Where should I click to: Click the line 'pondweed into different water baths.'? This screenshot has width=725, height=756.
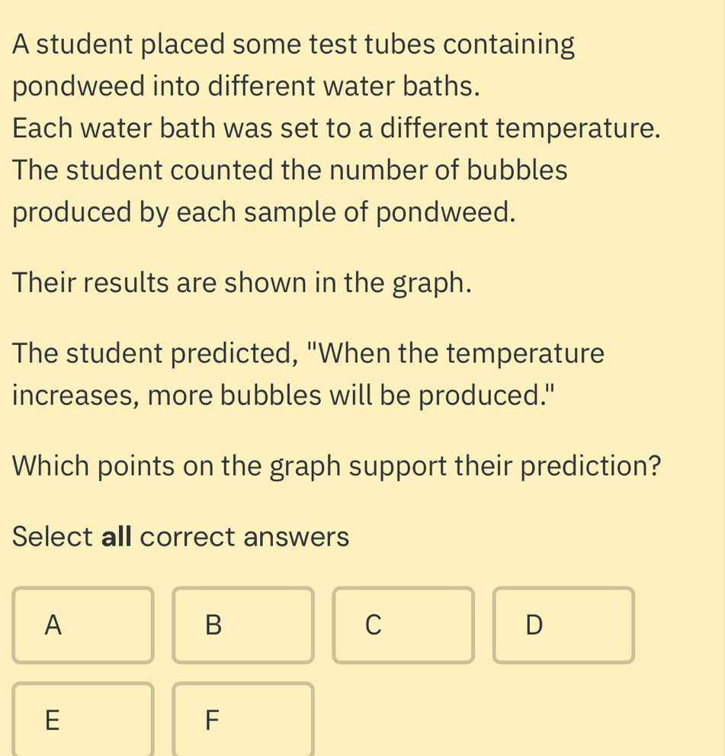[x=246, y=86]
